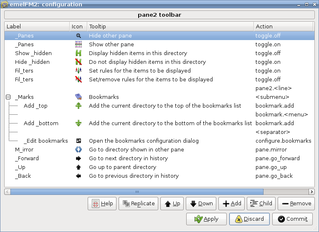This screenshot has height=232, width=319.
Task: Click the Child button
Action: (x=261, y=204)
